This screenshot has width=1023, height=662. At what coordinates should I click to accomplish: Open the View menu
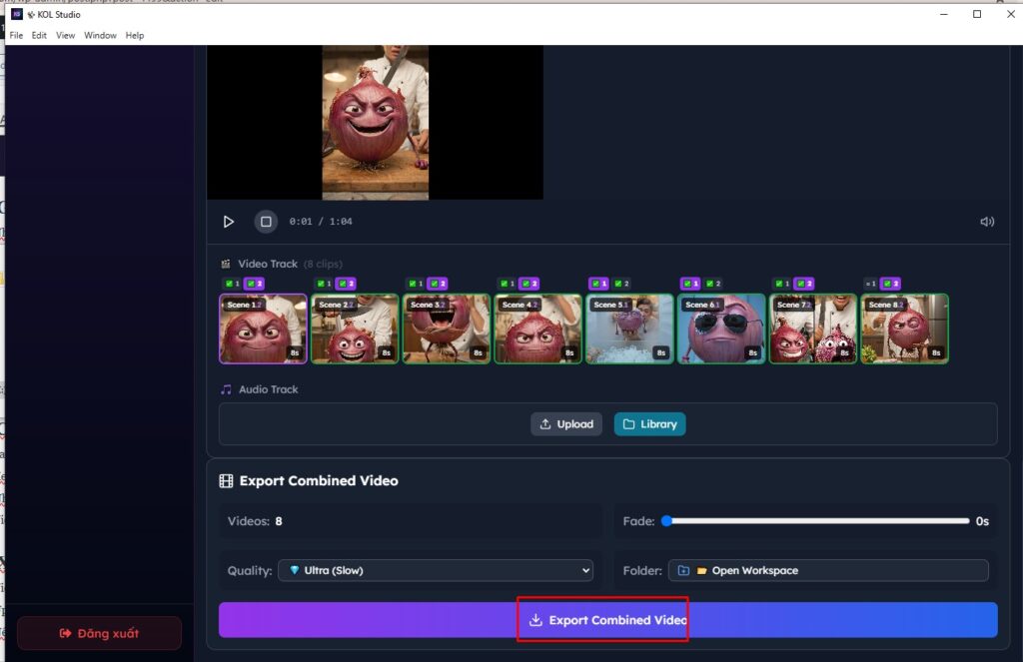click(65, 35)
